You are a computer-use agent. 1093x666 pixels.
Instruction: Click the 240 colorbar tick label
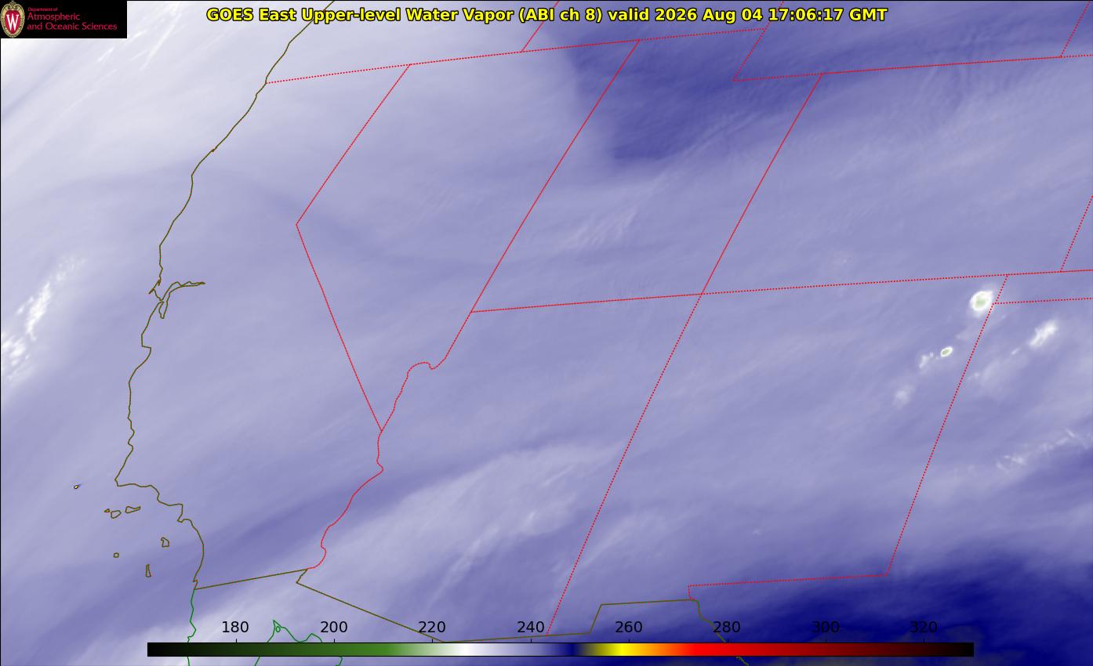click(531, 627)
